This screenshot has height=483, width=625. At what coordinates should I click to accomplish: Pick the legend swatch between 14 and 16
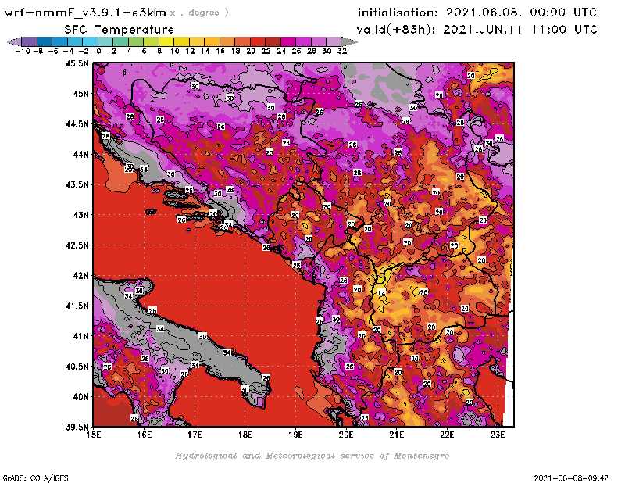point(212,41)
